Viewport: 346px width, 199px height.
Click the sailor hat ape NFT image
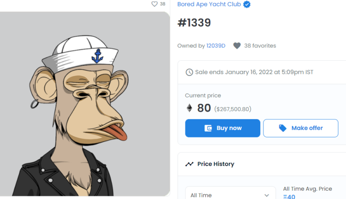pyautogui.click(x=85, y=105)
